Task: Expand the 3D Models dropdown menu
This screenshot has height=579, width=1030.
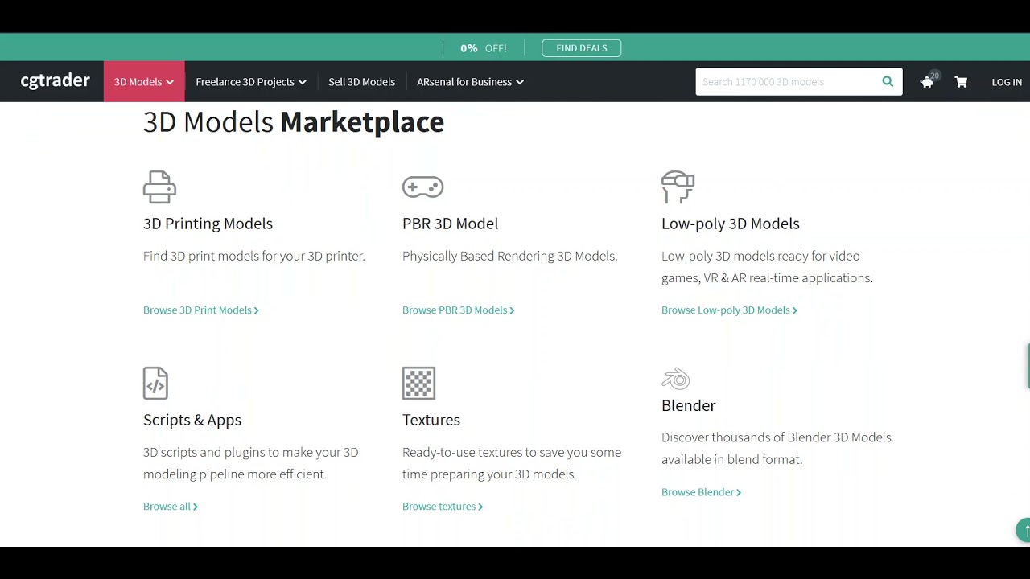Action: 144,82
